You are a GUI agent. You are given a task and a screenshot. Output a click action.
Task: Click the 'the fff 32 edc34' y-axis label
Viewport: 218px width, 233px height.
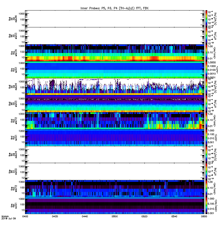tap(13, 155)
